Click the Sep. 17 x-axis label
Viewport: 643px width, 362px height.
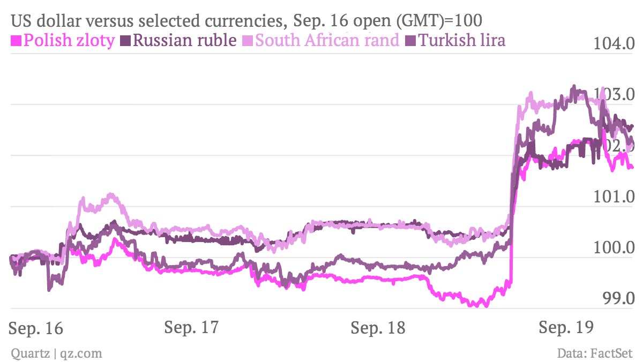[x=192, y=327]
